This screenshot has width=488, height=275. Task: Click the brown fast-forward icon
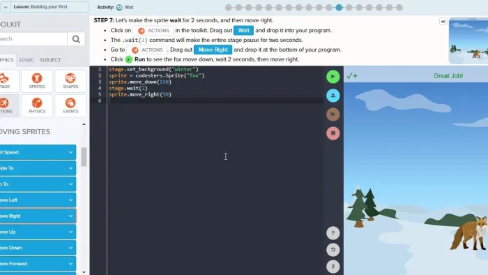click(x=333, y=114)
